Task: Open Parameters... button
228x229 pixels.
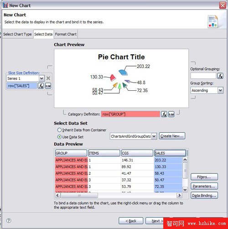Action: tap(204, 186)
